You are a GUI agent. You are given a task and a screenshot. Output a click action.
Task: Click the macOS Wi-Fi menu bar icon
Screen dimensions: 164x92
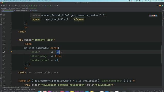click(146, 1)
